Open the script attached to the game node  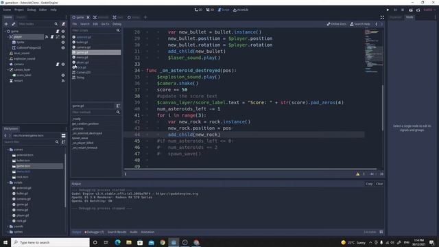coord(58,32)
